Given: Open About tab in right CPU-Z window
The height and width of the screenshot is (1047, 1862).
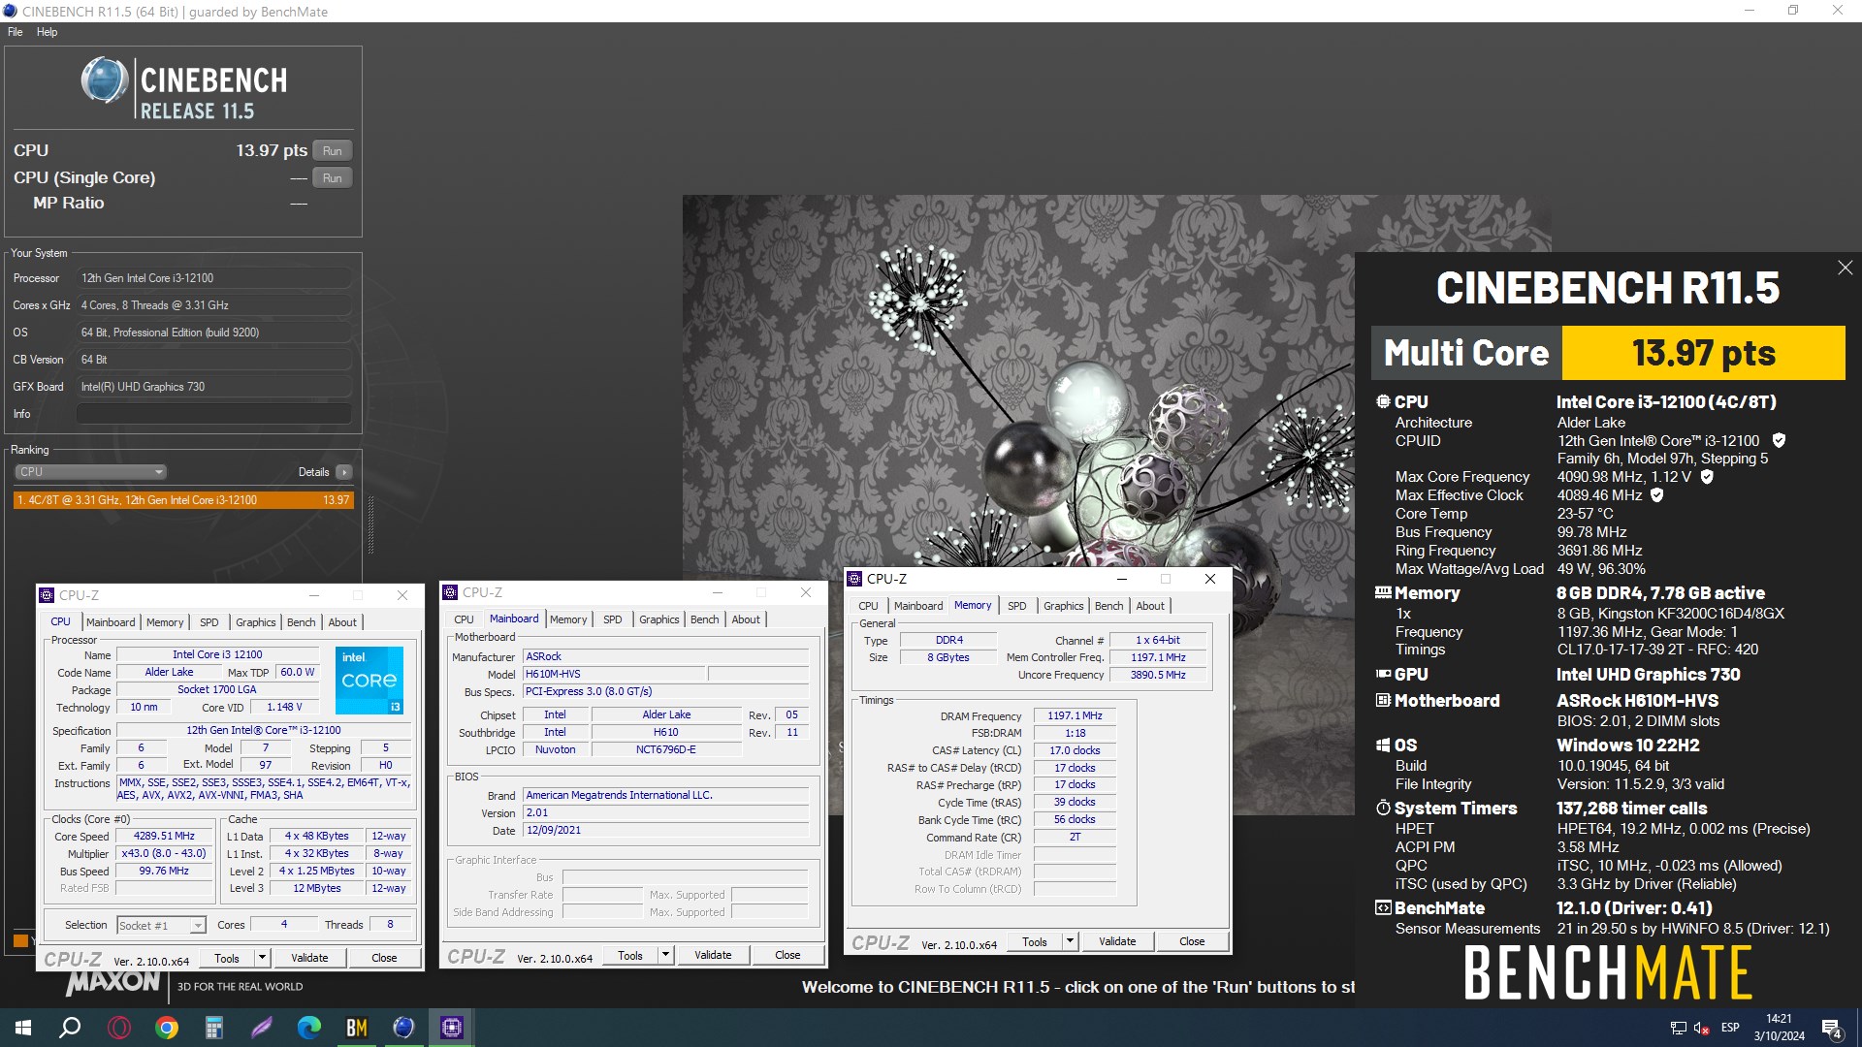Looking at the screenshot, I should pyautogui.click(x=1150, y=606).
